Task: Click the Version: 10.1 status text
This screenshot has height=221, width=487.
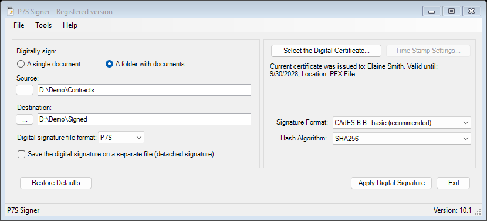Action: 452,211
